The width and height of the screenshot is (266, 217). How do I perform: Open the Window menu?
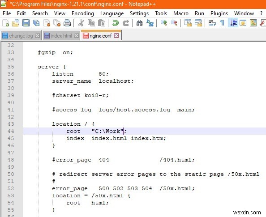(244, 13)
